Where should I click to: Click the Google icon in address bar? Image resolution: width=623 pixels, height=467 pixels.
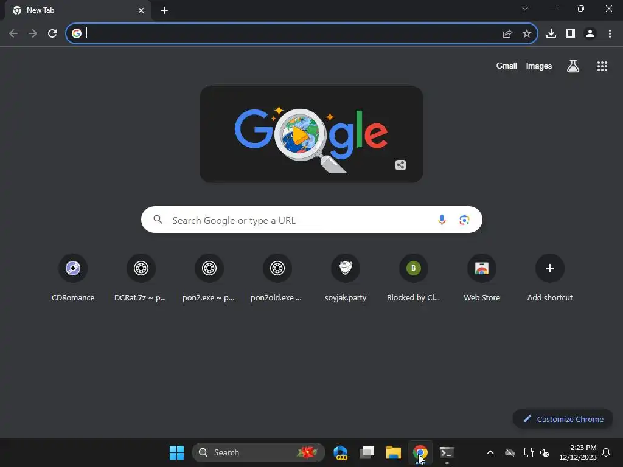[x=77, y=33]
